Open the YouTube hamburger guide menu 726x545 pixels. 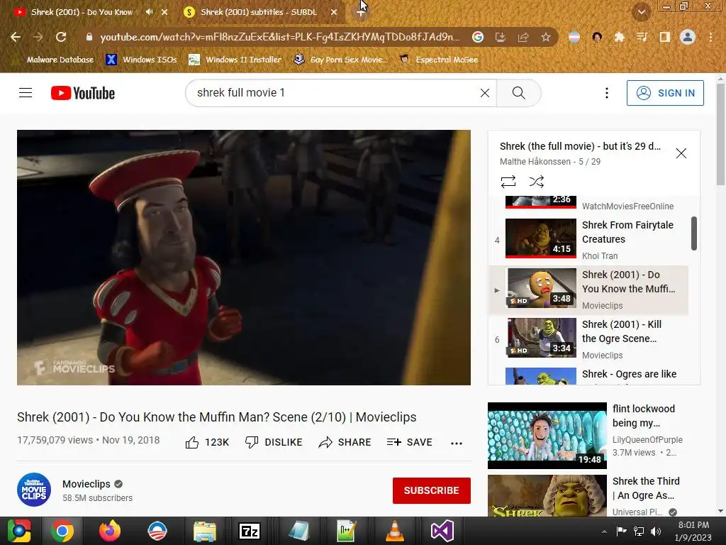coord(26,93)
